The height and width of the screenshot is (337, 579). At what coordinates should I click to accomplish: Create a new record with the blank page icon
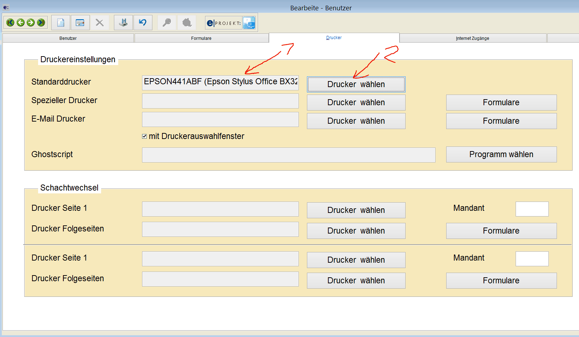click(x=61, y=23)
